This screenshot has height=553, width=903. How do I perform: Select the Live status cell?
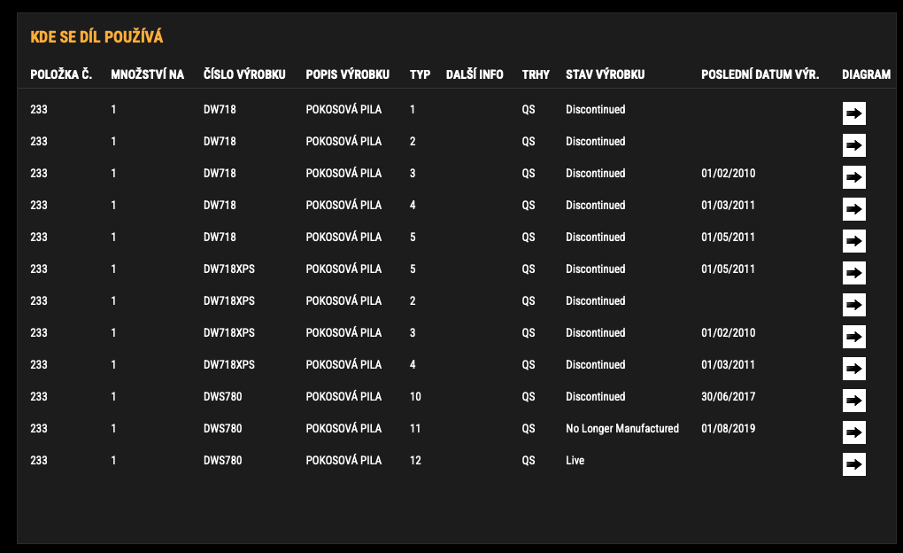pos(575,460)
